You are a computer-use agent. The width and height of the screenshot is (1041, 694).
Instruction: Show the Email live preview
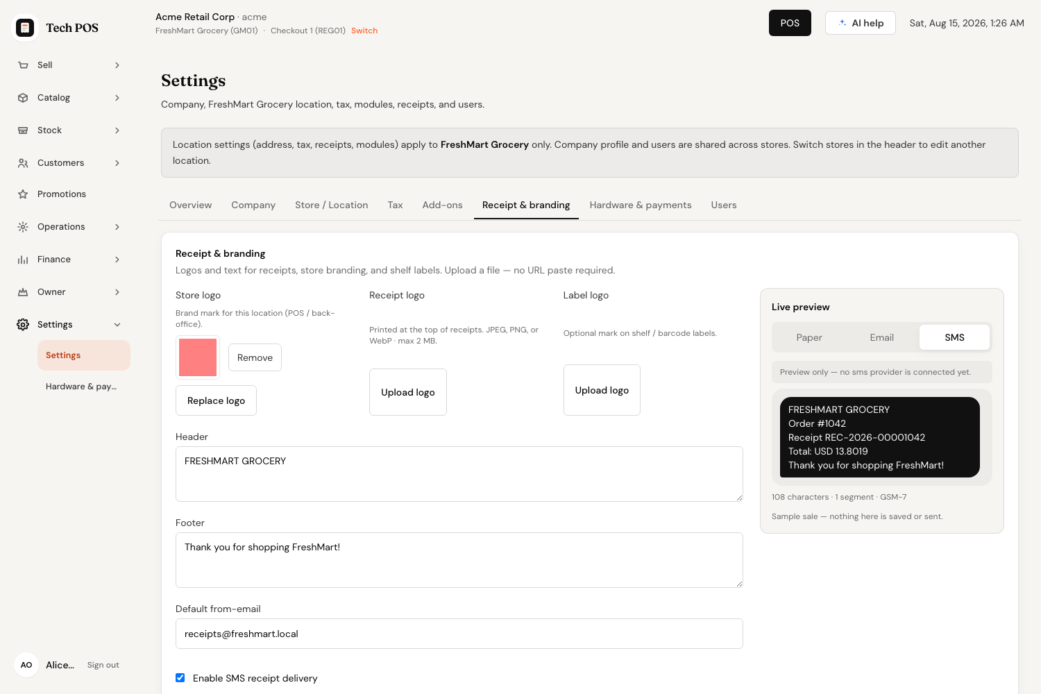point(882,337)
